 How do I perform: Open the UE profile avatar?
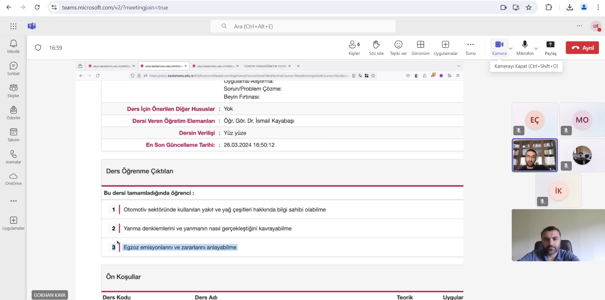click(596, 26)
